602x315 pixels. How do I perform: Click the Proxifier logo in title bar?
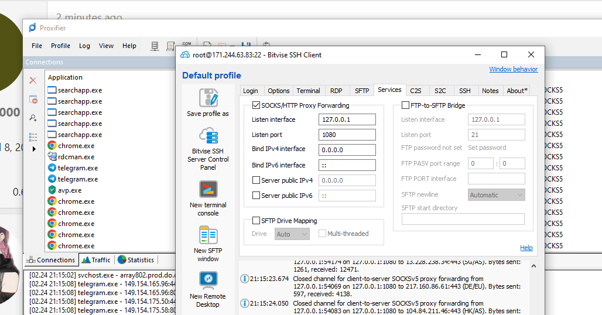pos(33,28)
